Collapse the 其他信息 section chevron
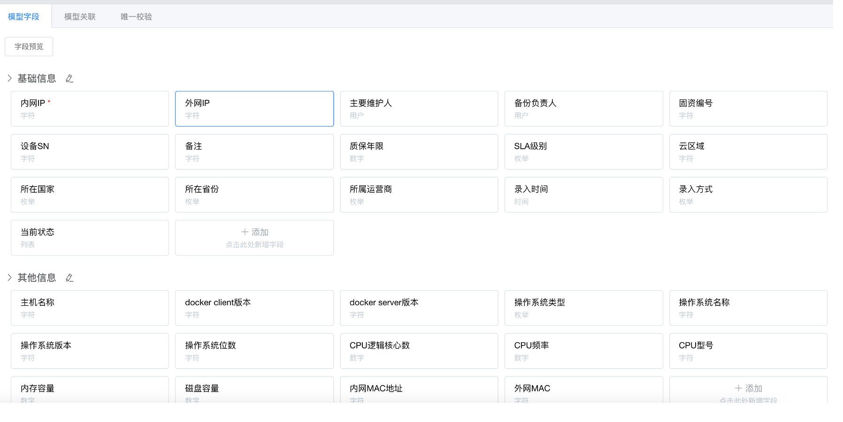This screenshot has height=422, width=843. click(x=9, y=278)
